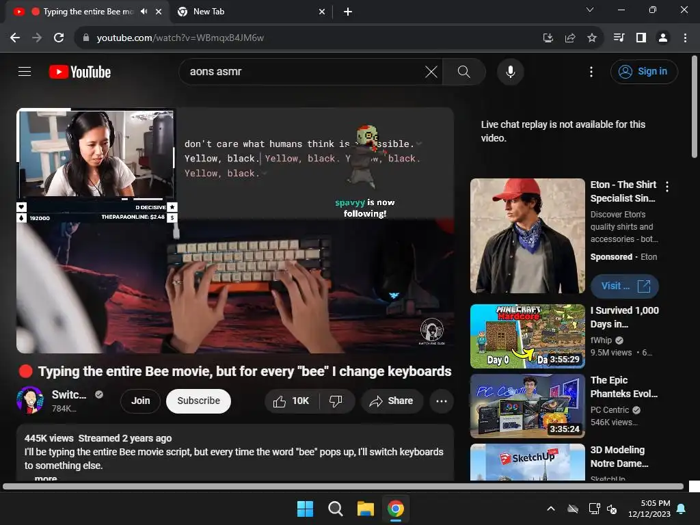Open OneDrive cloud tray icon
700x525 pixels.
pos(573,509)
